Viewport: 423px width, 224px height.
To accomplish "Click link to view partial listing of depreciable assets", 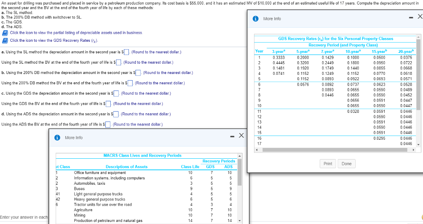I will coord(76,33).
